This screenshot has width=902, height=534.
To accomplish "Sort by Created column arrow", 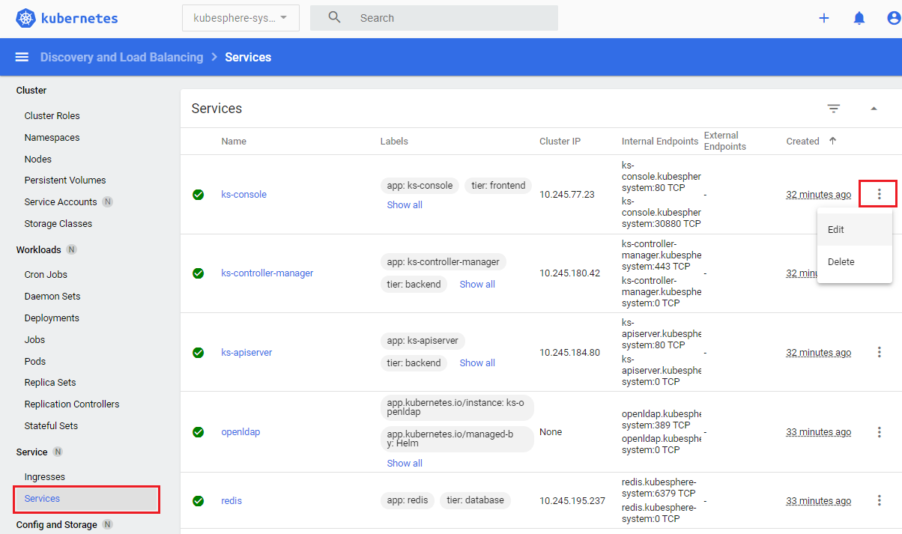I will coord(832,141).
